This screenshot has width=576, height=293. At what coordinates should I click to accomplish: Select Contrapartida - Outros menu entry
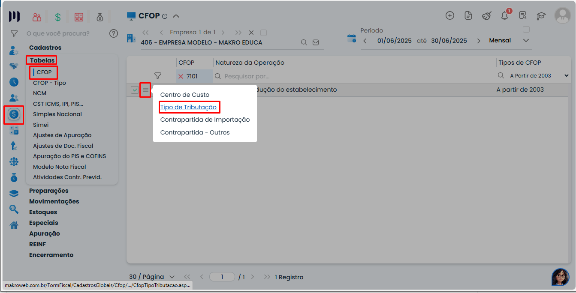(195, 132)
